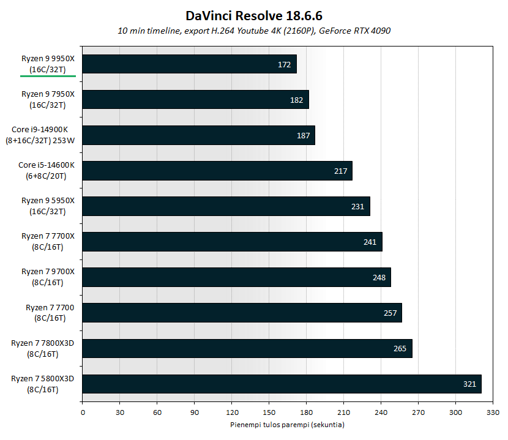The image size is (508, 440).
Task: Select the 'Ryzen 7 7800X3D (8C/16T)' label
Action: click(x=42, y=348)
